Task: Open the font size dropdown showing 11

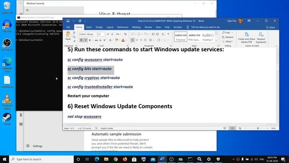Action: coord(104,34)
